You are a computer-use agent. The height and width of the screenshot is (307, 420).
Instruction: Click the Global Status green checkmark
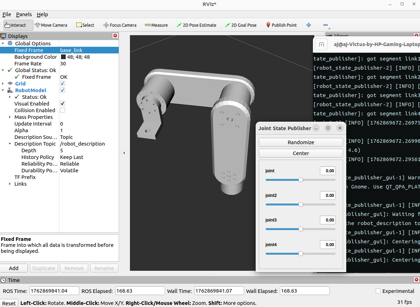pyautogui.click(x=10, y=70)
